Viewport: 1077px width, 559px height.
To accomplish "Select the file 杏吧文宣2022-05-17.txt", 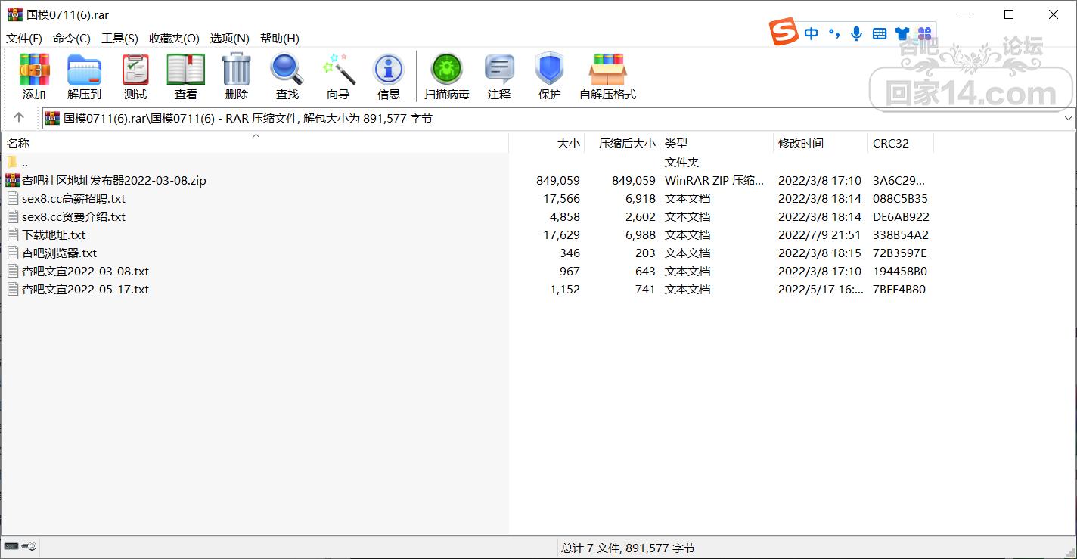I will coord(85,289).
